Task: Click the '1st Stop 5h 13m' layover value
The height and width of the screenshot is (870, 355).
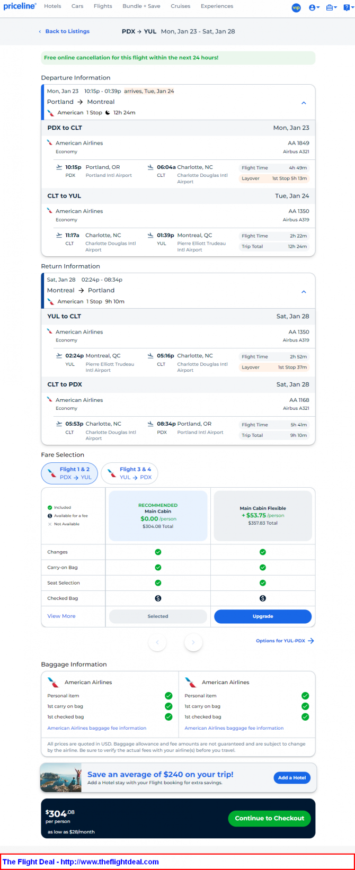Action: (289, 178)
